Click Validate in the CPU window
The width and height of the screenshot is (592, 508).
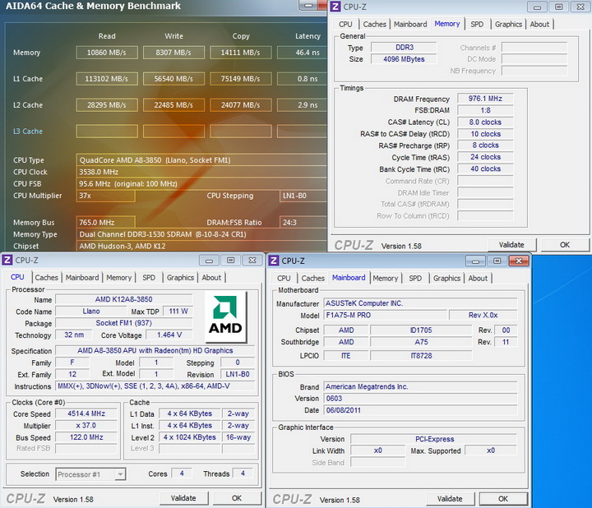click(183, 498)
